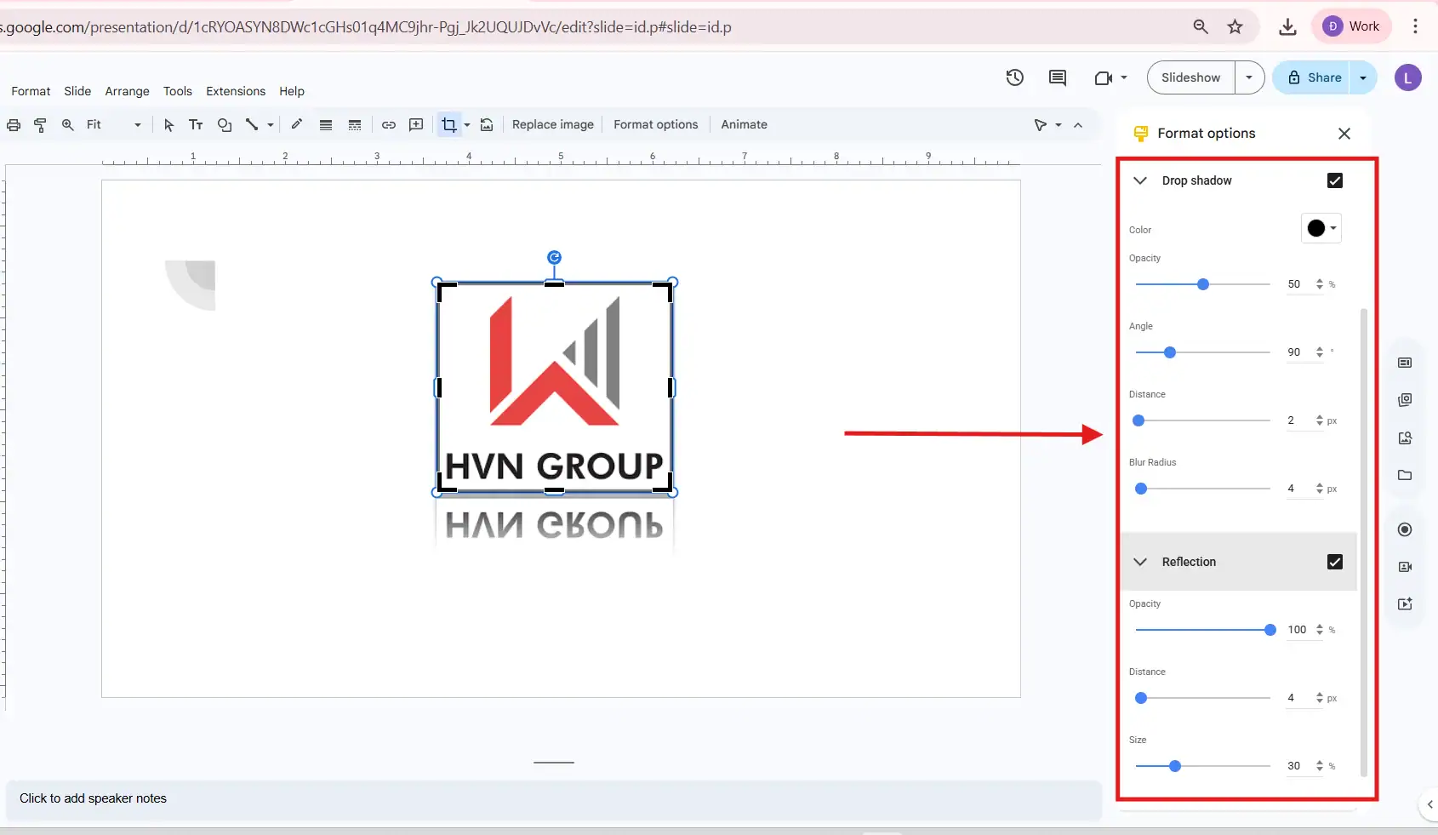The height and width of the screenshot is (835, 1438).
Task: Click the Animate button
Action: [x=745, y=124]
